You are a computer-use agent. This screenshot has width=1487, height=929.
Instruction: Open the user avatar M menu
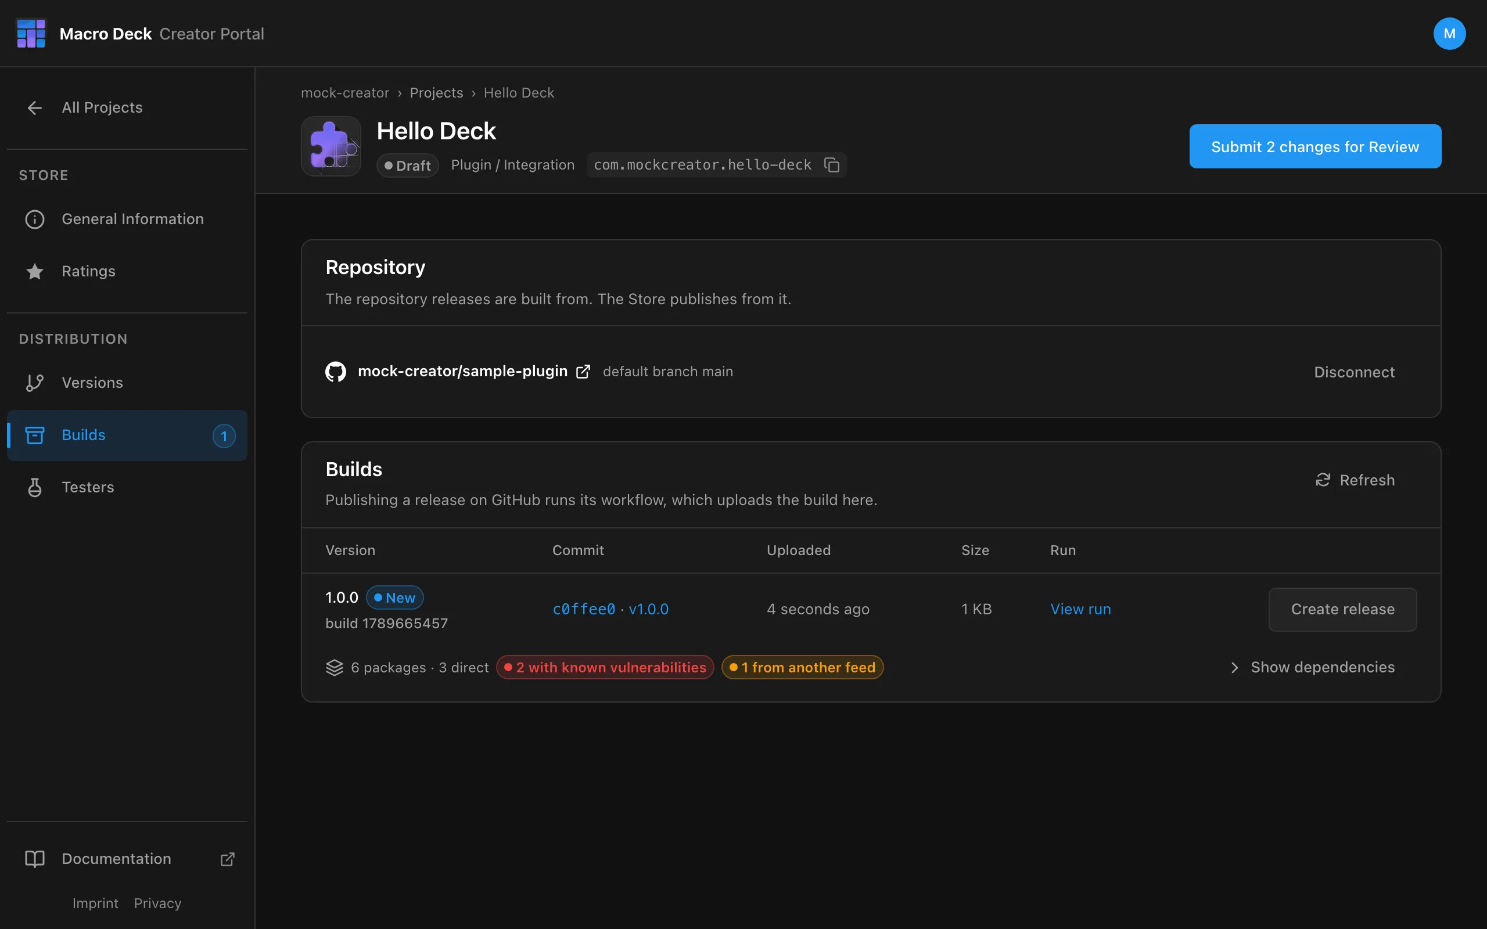[x=1449, y=33]
